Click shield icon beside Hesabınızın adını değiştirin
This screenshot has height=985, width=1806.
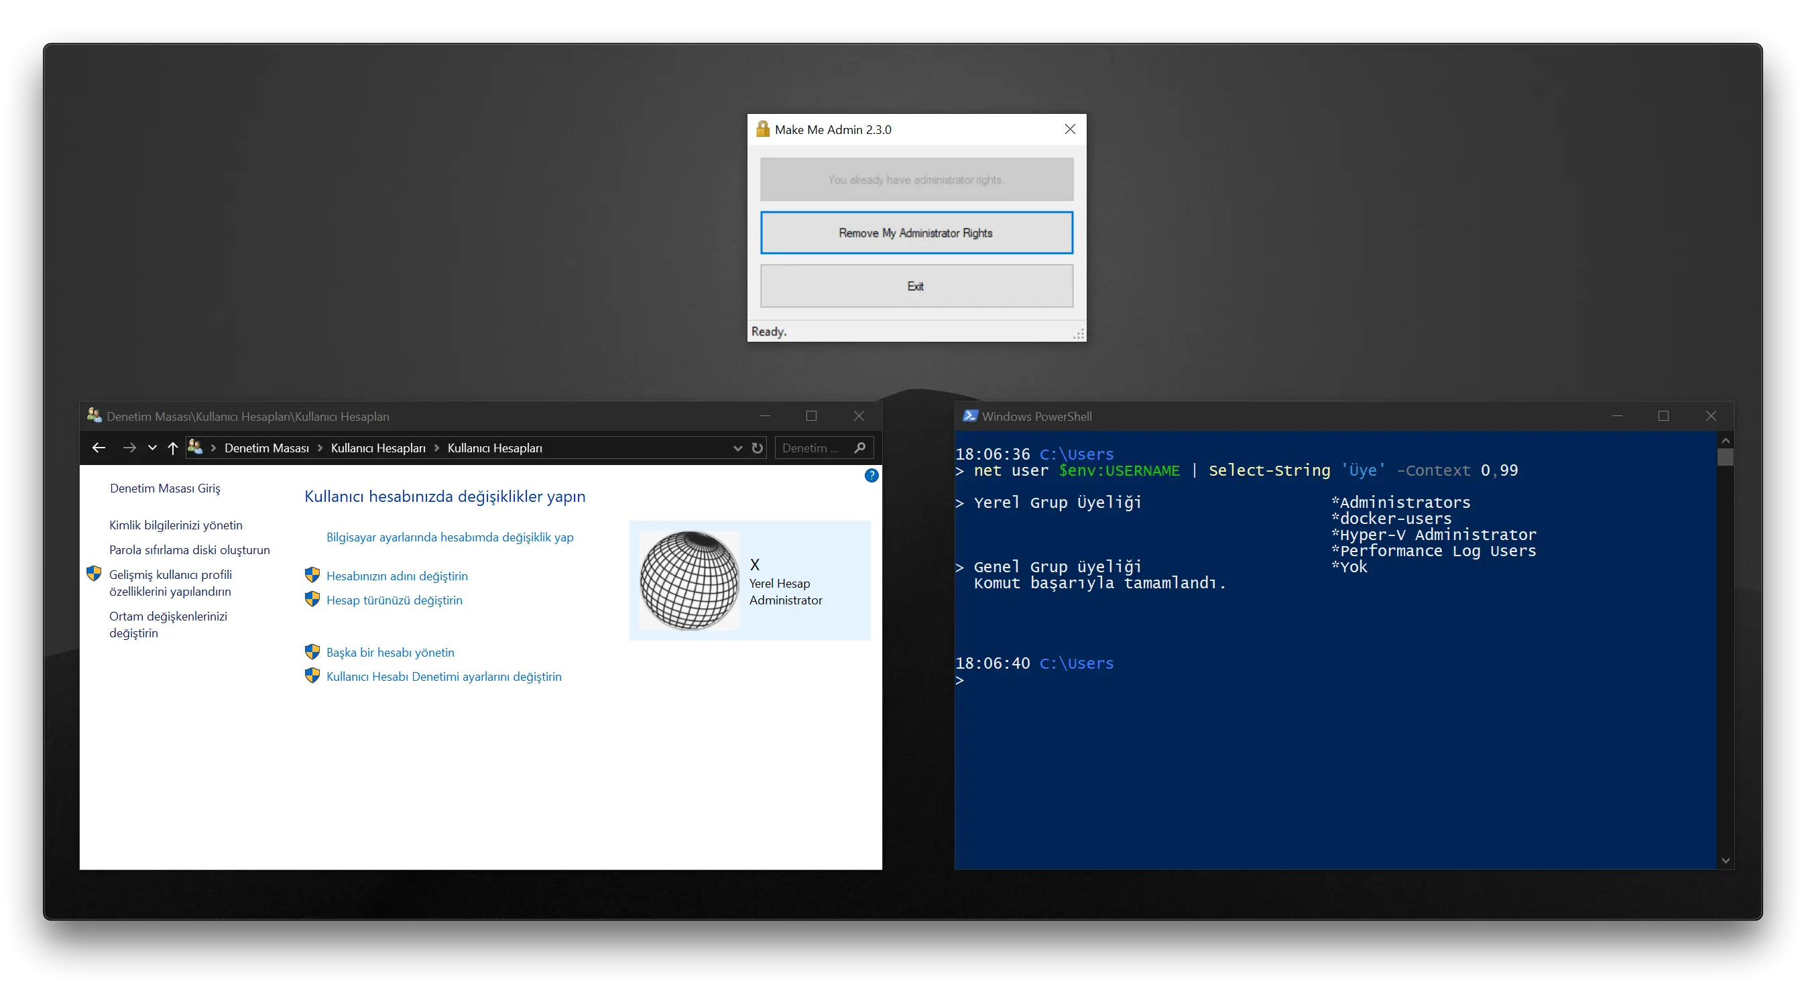coord(312,574)
